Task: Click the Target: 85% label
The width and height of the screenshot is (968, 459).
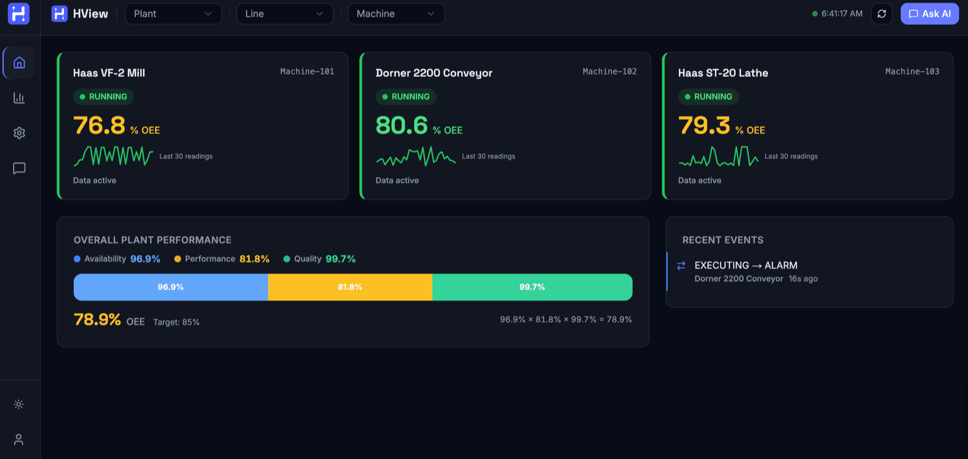Action: click(176, 322)
